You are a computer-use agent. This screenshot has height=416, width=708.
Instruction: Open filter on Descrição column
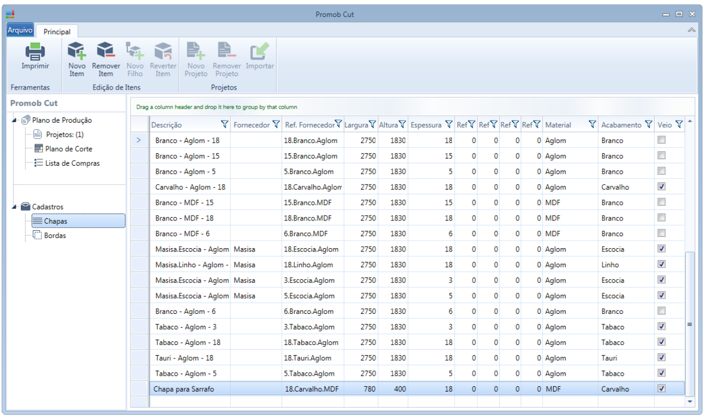[225, 124]
